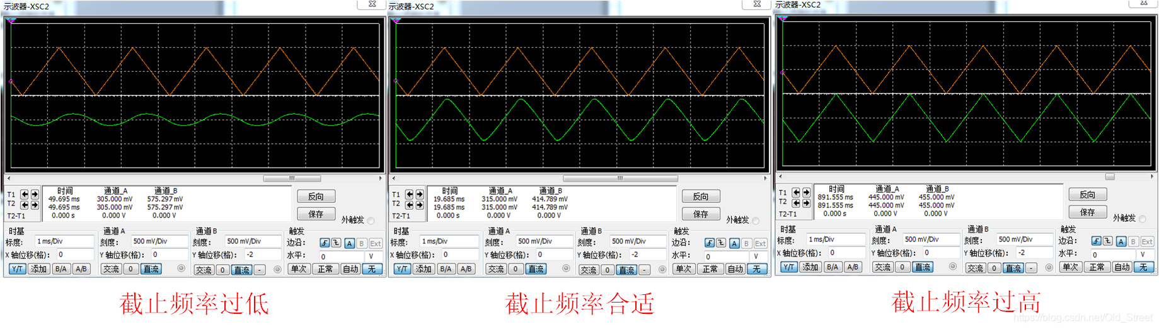Image resolution: width=1159 pixels, height=329 pixels.
Task: Select 交流 coupling for channel A, left oscilloscope
Action: 111,268
